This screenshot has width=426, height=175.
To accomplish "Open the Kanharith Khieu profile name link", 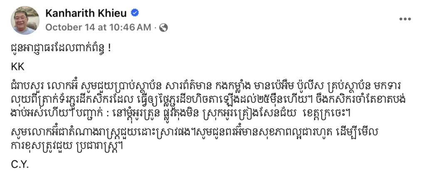I will pyautogui.click(x=86, y=13).
